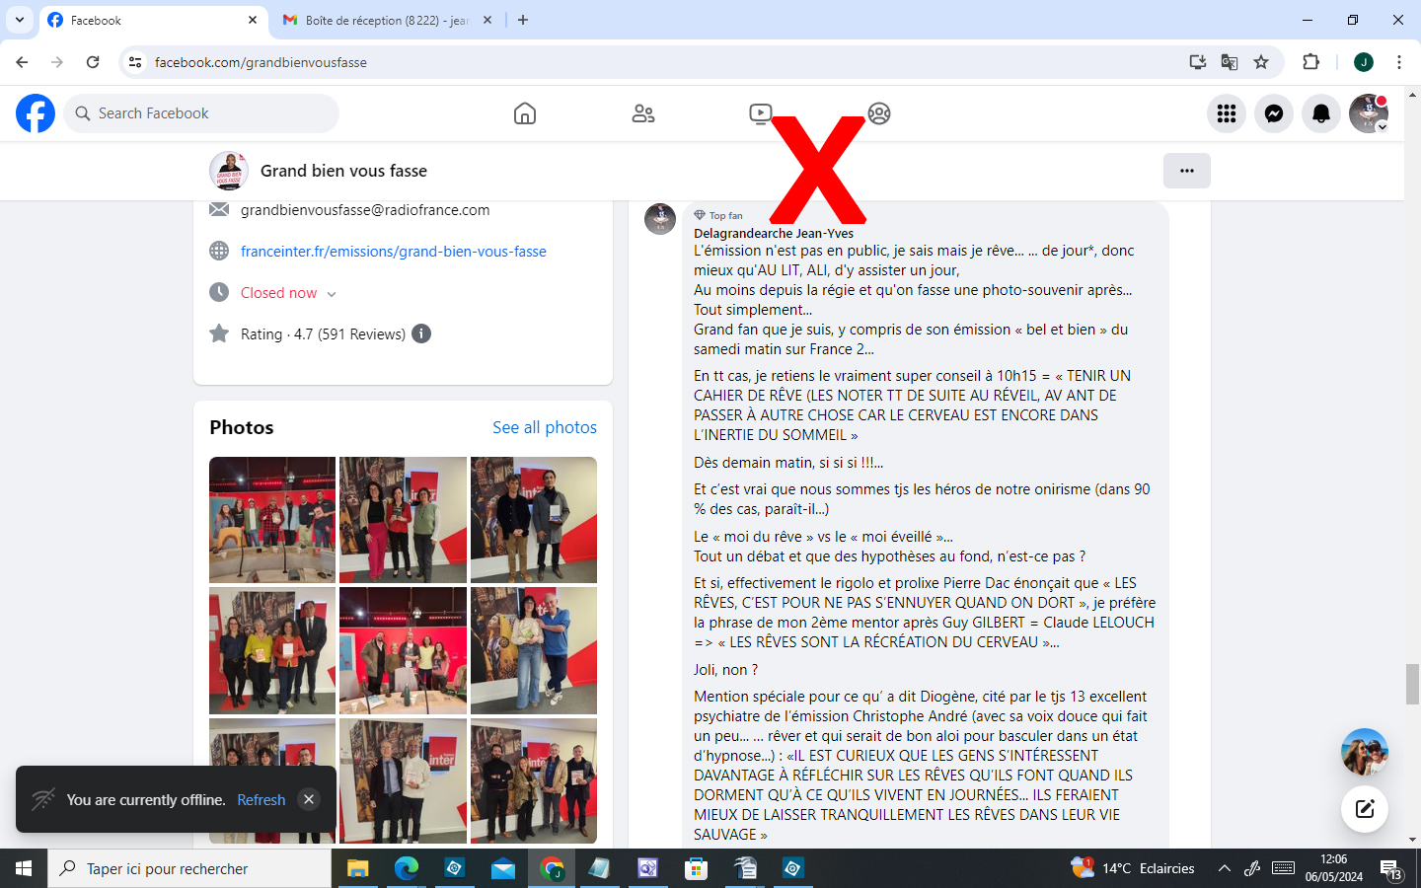Open Microsoft Edge from the taskbar
This screenshot has height=888, width=1421.
(x=406, y=868)
